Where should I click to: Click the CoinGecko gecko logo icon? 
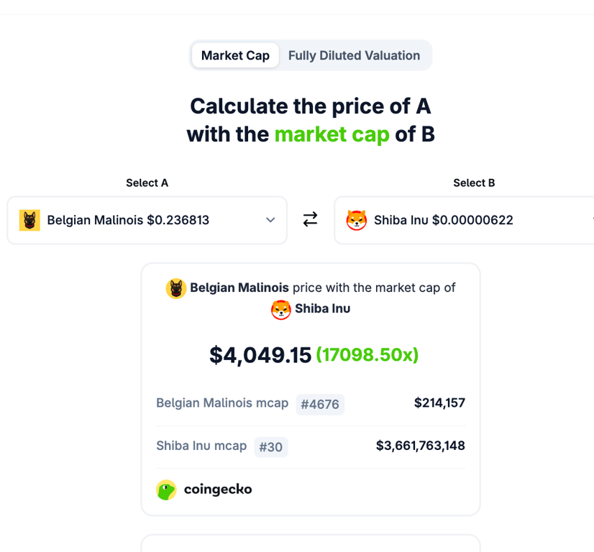point(167,489)
